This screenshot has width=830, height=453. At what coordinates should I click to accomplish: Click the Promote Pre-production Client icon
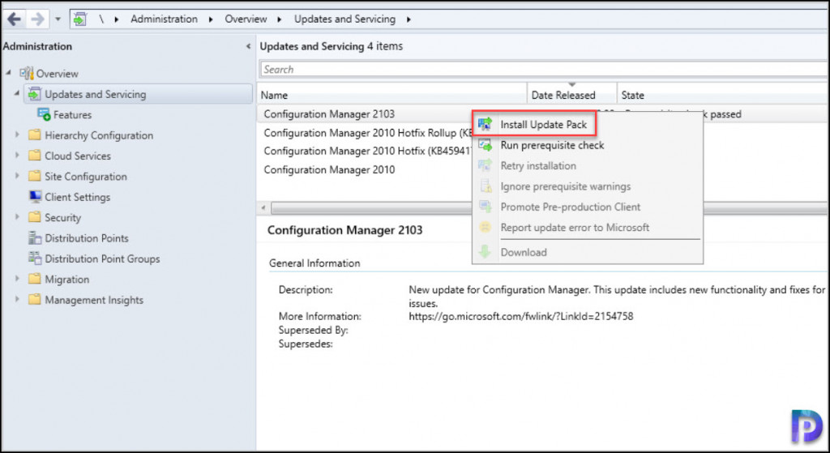pos(486,207)
